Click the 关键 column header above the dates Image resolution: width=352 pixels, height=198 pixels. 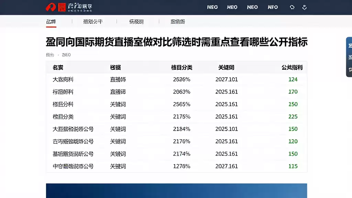pyautogui.click(x=226, y=68)
